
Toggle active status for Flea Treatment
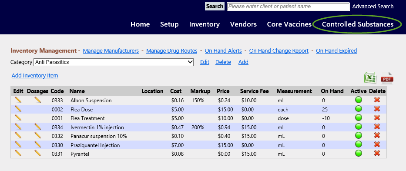359,117
